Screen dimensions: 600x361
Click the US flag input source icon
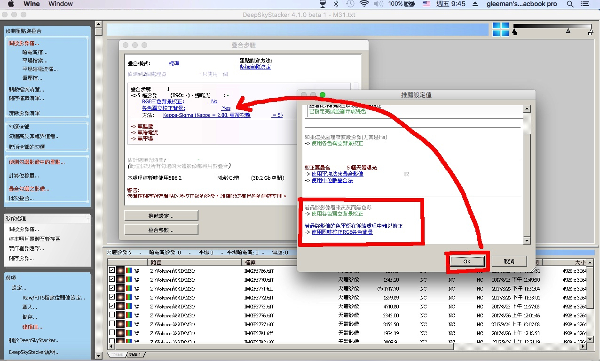[426, 4]
